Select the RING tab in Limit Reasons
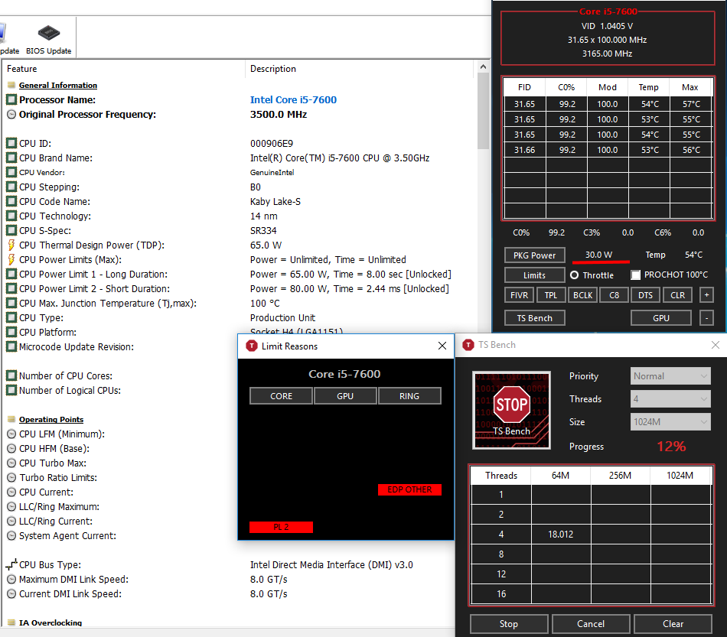The width and height of the screenshot is (727, 637). pos(409,396)
